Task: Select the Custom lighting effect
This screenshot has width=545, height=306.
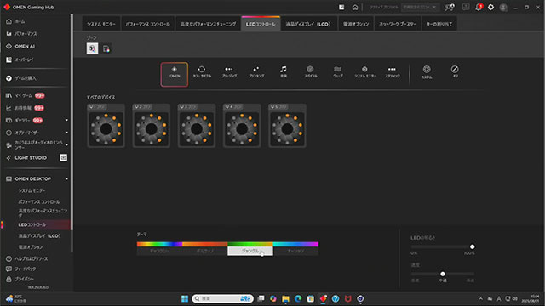Action: tap(427, 71)
